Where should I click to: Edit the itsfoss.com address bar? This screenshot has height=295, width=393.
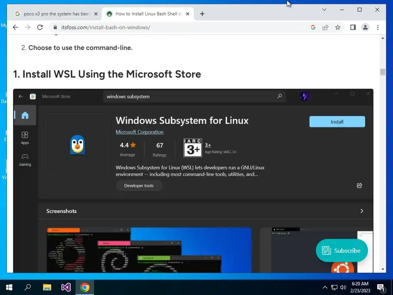180,27
